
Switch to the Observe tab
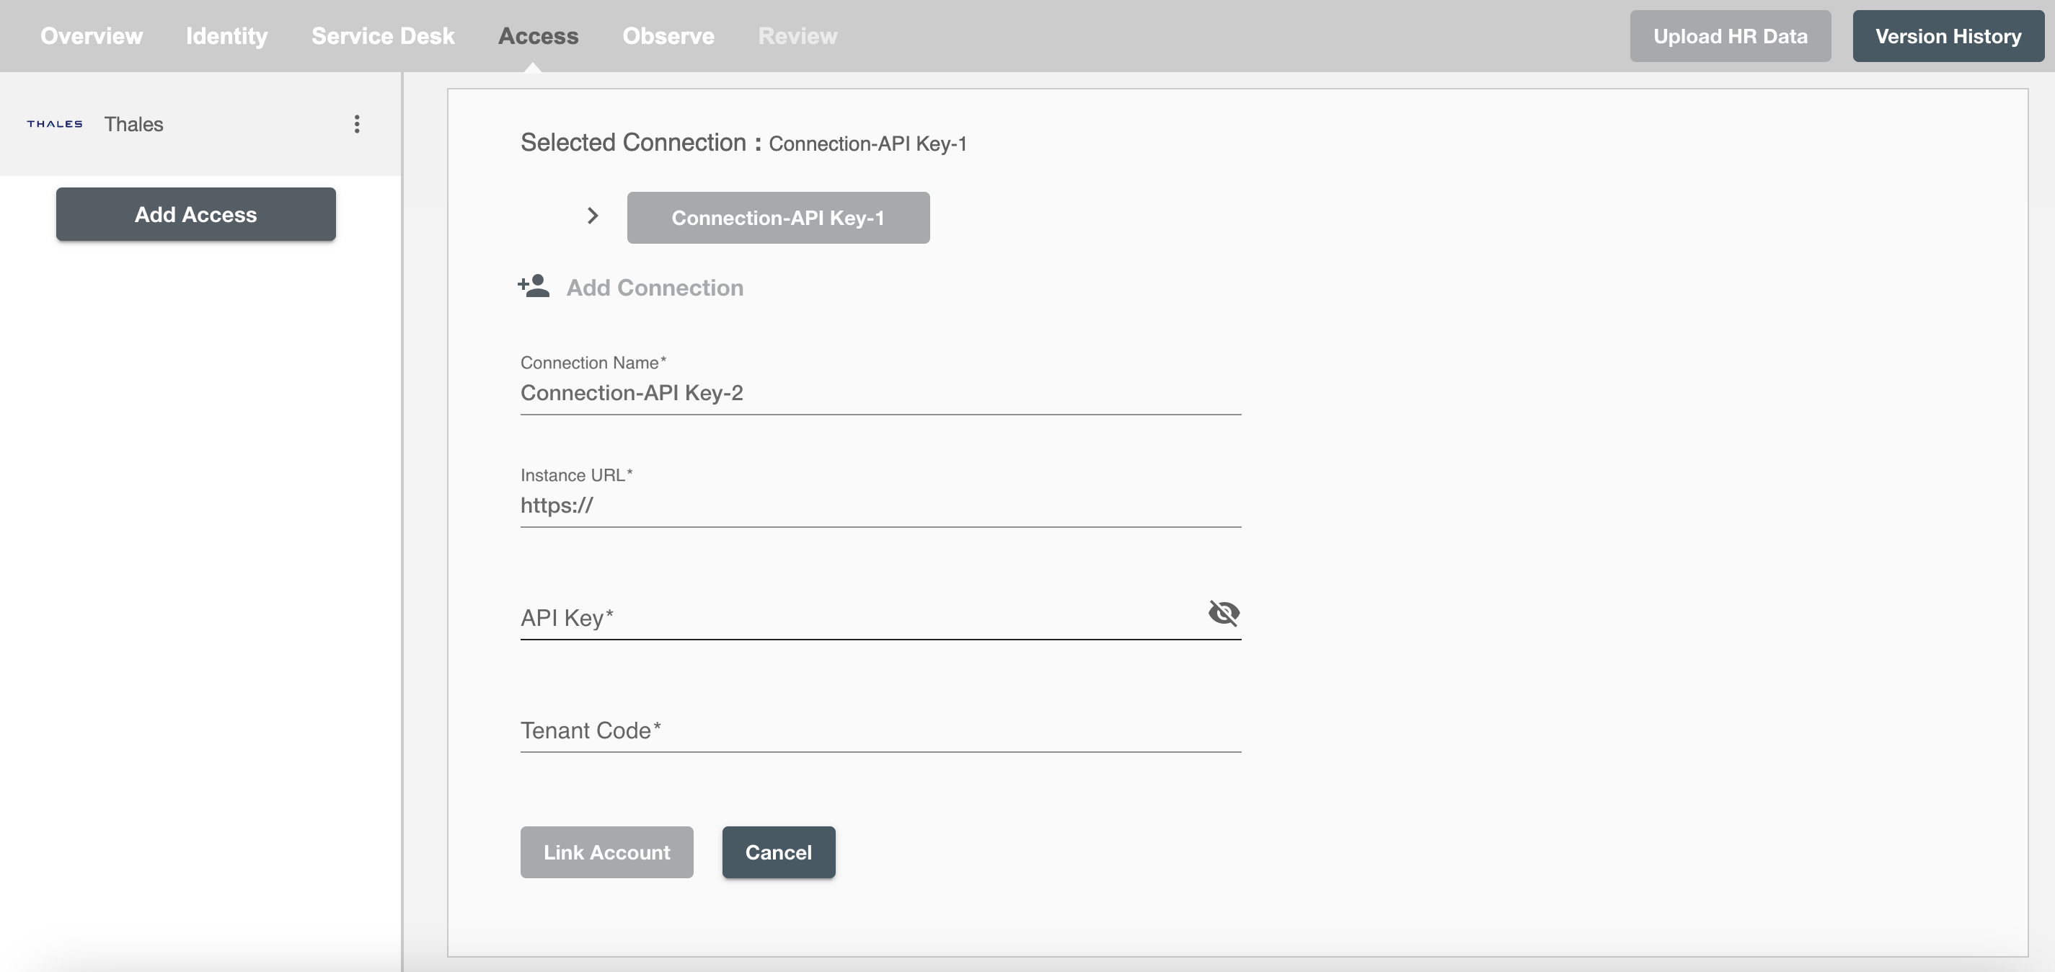click(668, 35)
